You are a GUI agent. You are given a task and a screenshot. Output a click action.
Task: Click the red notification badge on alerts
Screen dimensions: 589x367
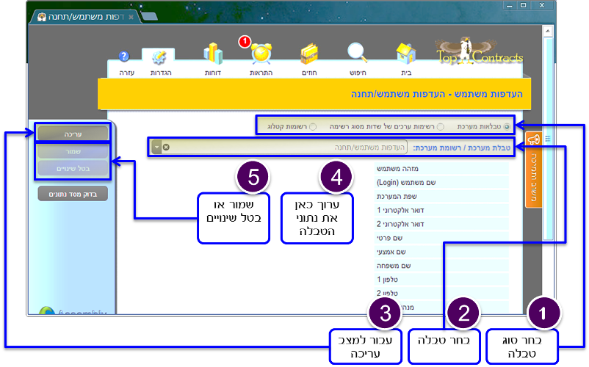click(245, 41)
